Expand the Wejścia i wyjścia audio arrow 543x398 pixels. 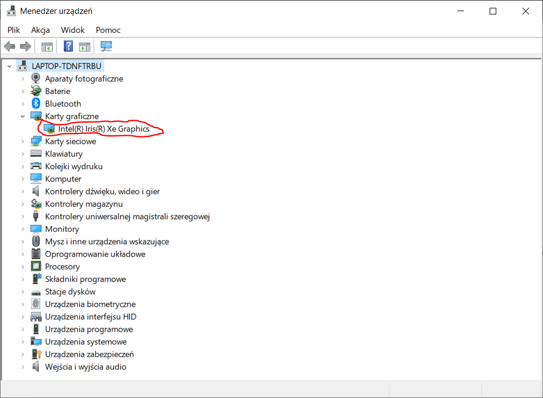[x=22, y=367]
